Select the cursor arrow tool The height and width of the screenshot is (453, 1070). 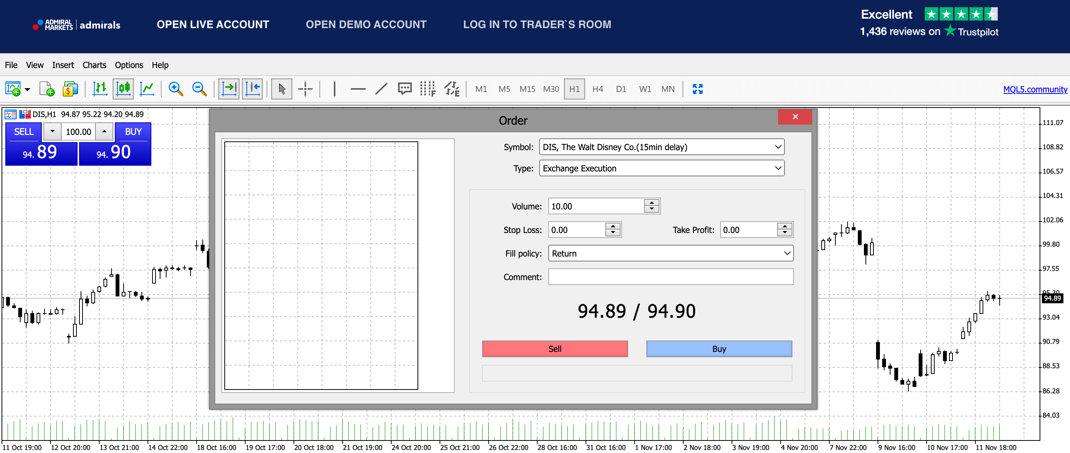[282, 89]
